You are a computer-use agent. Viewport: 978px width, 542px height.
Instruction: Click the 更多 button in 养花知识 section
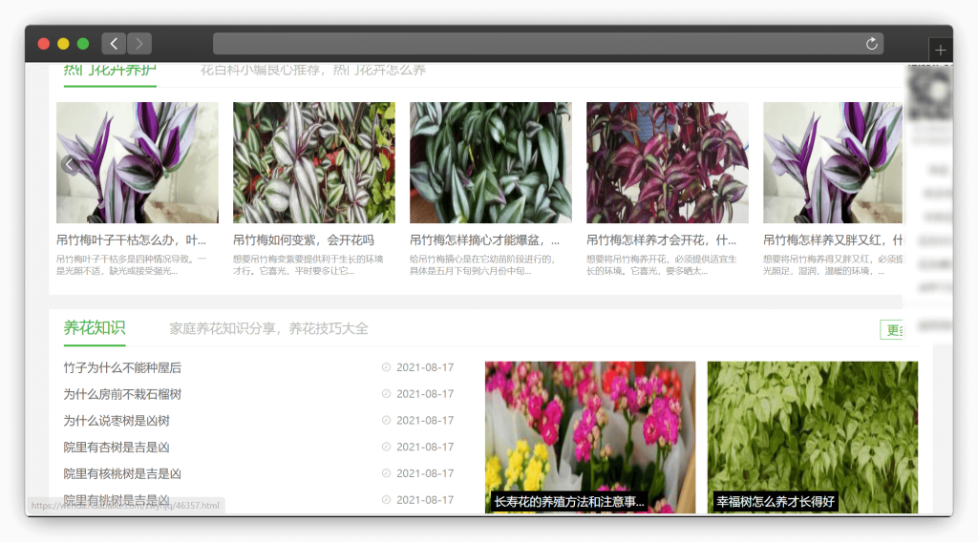[892, 329]
